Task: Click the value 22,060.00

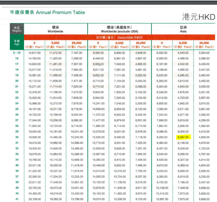Action: [35, 177]
